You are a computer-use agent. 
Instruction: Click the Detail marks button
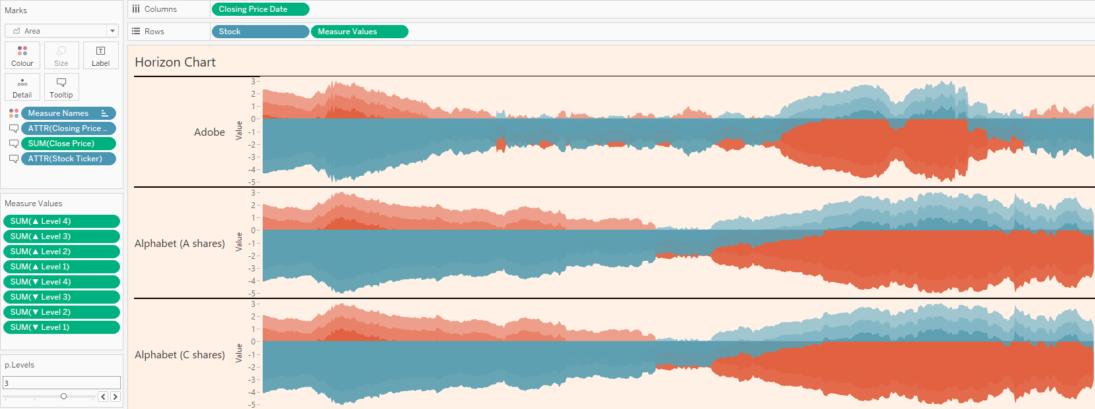(22, 87)
